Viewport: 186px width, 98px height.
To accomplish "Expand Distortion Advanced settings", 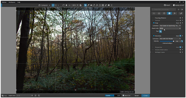I will (167, 43).
